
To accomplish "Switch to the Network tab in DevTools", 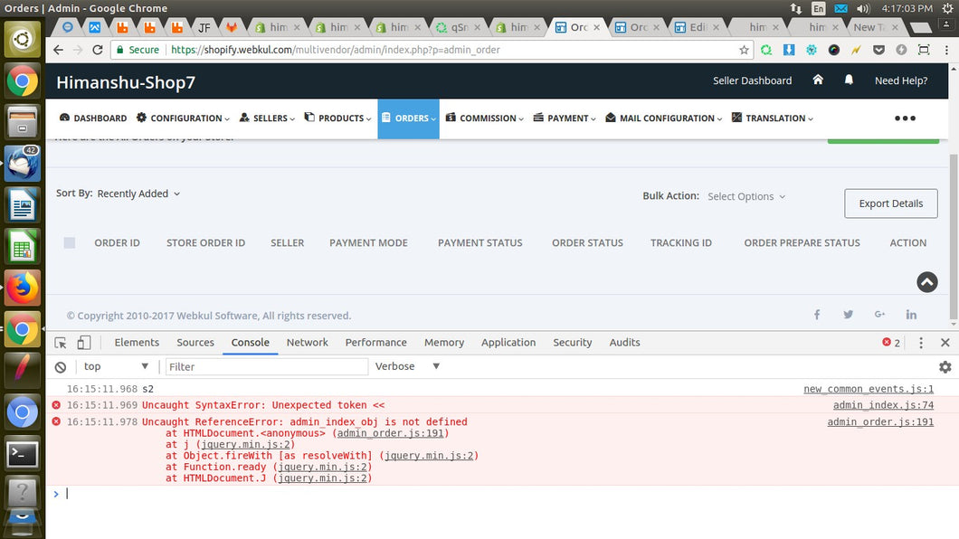I will click(x=307, y=343).
